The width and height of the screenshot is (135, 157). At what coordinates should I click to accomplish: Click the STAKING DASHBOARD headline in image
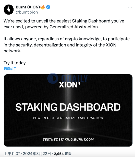click(68, 107)
